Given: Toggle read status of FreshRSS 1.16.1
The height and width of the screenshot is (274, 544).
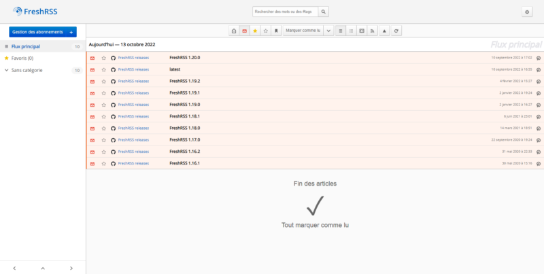Looking at the screenshot, I should pos(92,163).
